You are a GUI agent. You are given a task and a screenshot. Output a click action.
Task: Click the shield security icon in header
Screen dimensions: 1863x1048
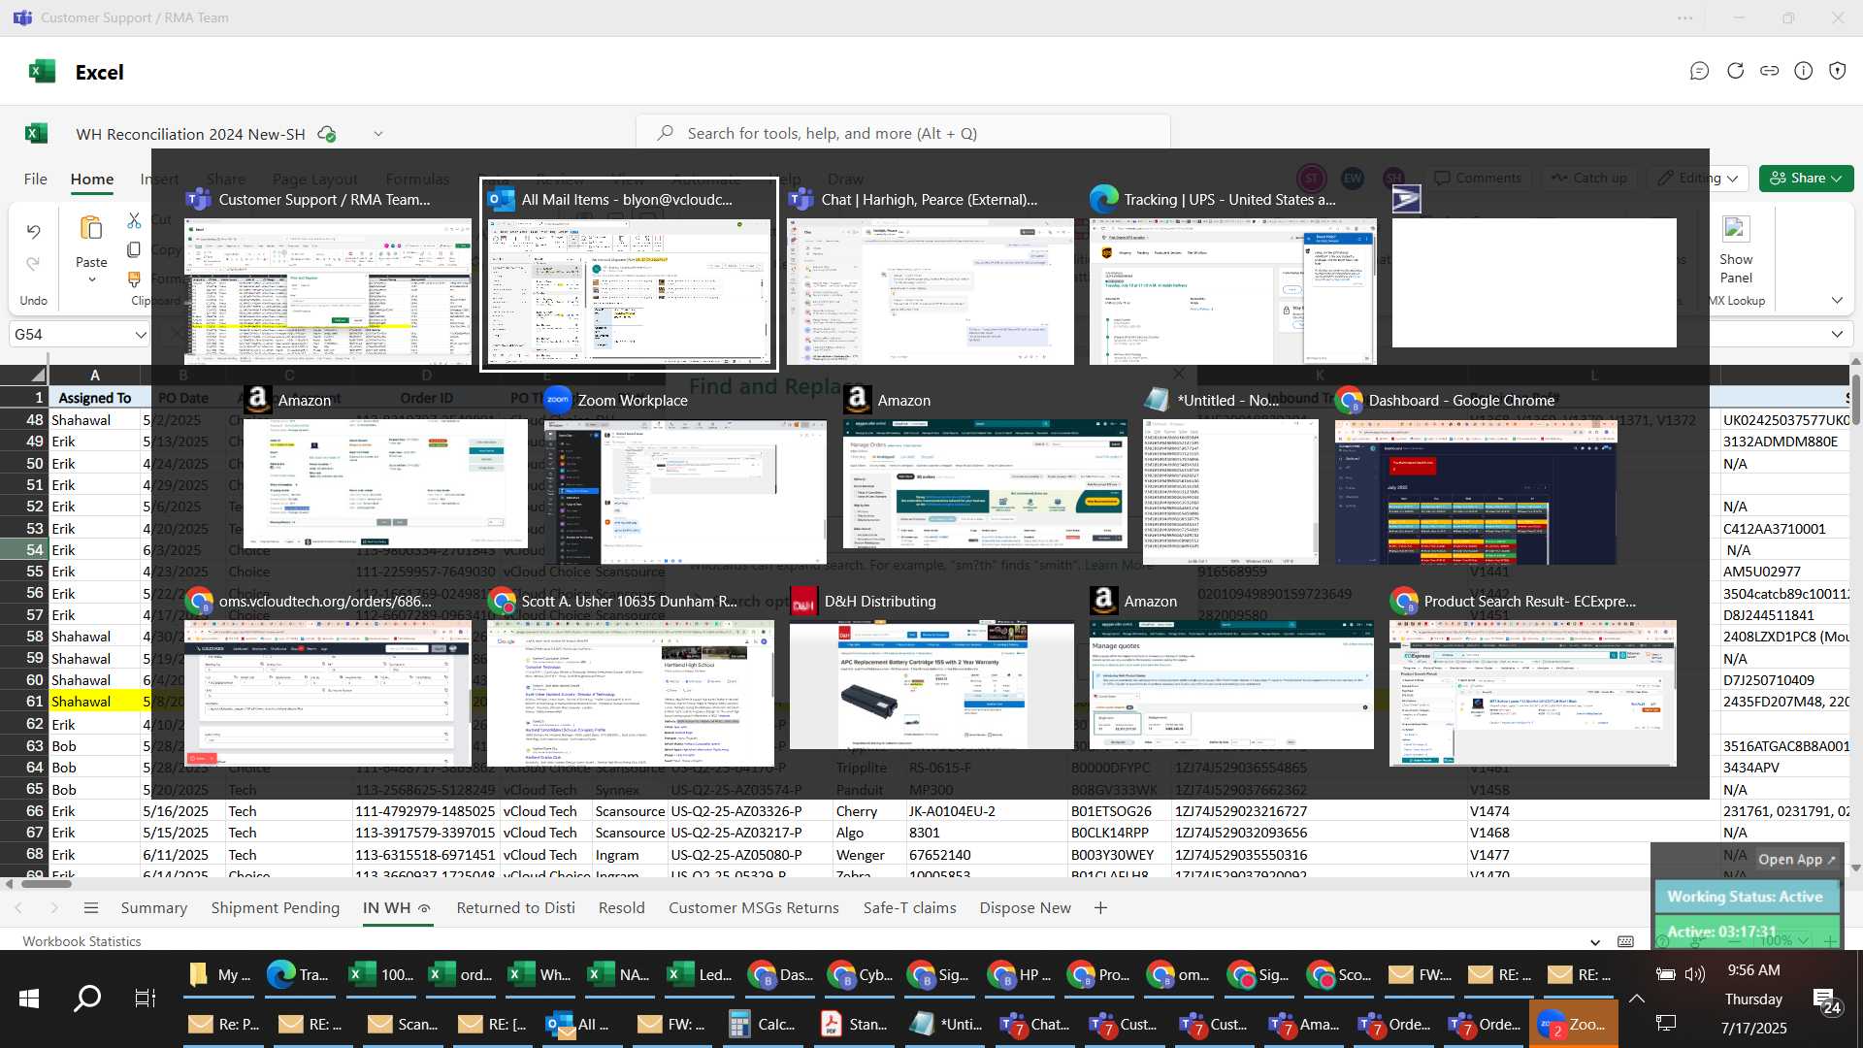pos(1838,71)
